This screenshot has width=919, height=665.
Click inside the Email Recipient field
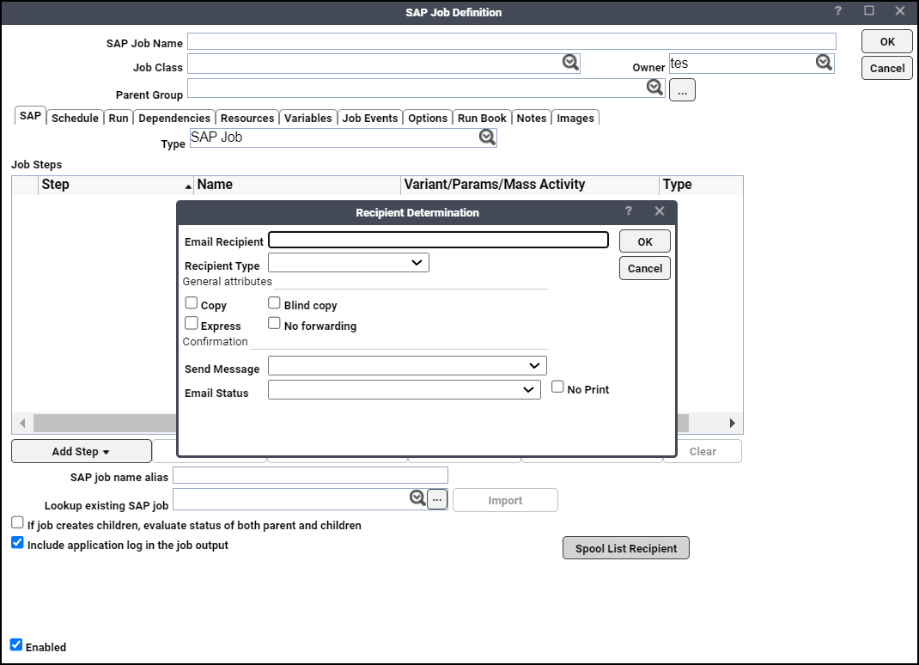point(438,240)
